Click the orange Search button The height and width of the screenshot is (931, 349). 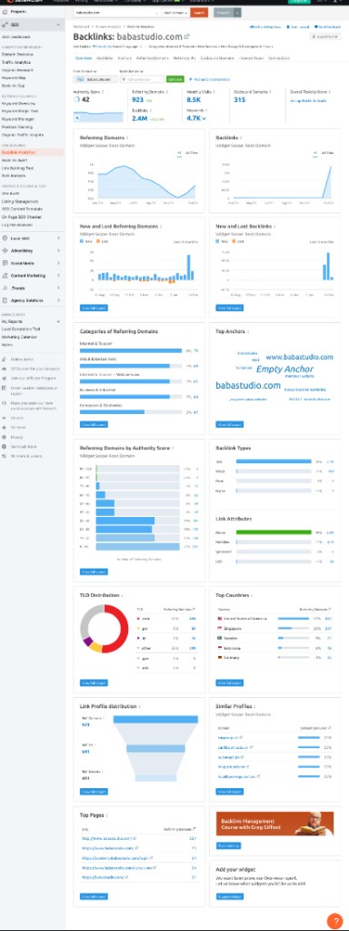pos(199,12)
